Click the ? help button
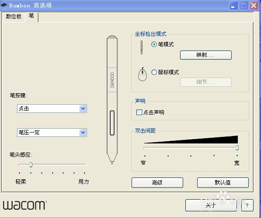The image size is (261, 218). point(247,205)
